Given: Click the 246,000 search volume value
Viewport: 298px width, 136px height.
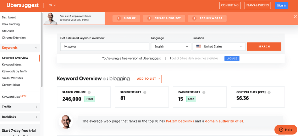Looking at the screenshot, I should coord(72,99).
